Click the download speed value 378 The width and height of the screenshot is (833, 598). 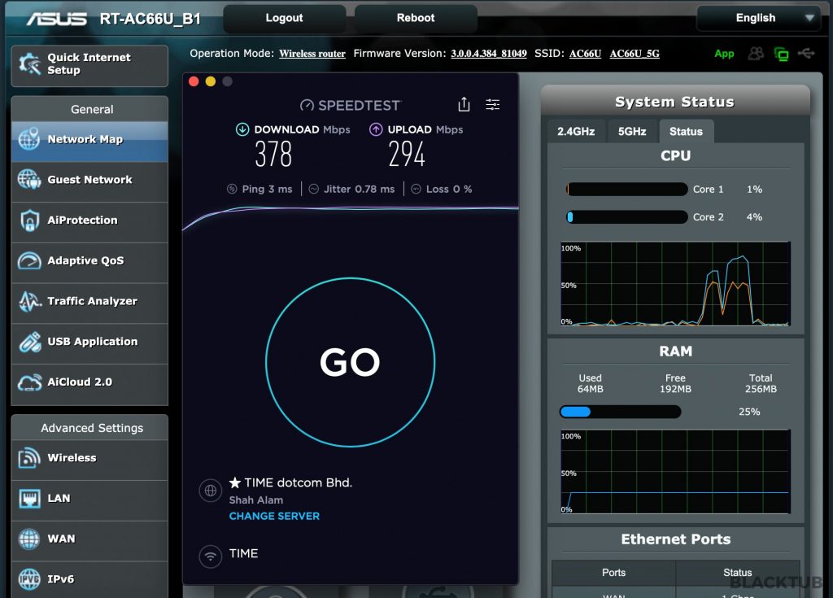click(273, 154)
